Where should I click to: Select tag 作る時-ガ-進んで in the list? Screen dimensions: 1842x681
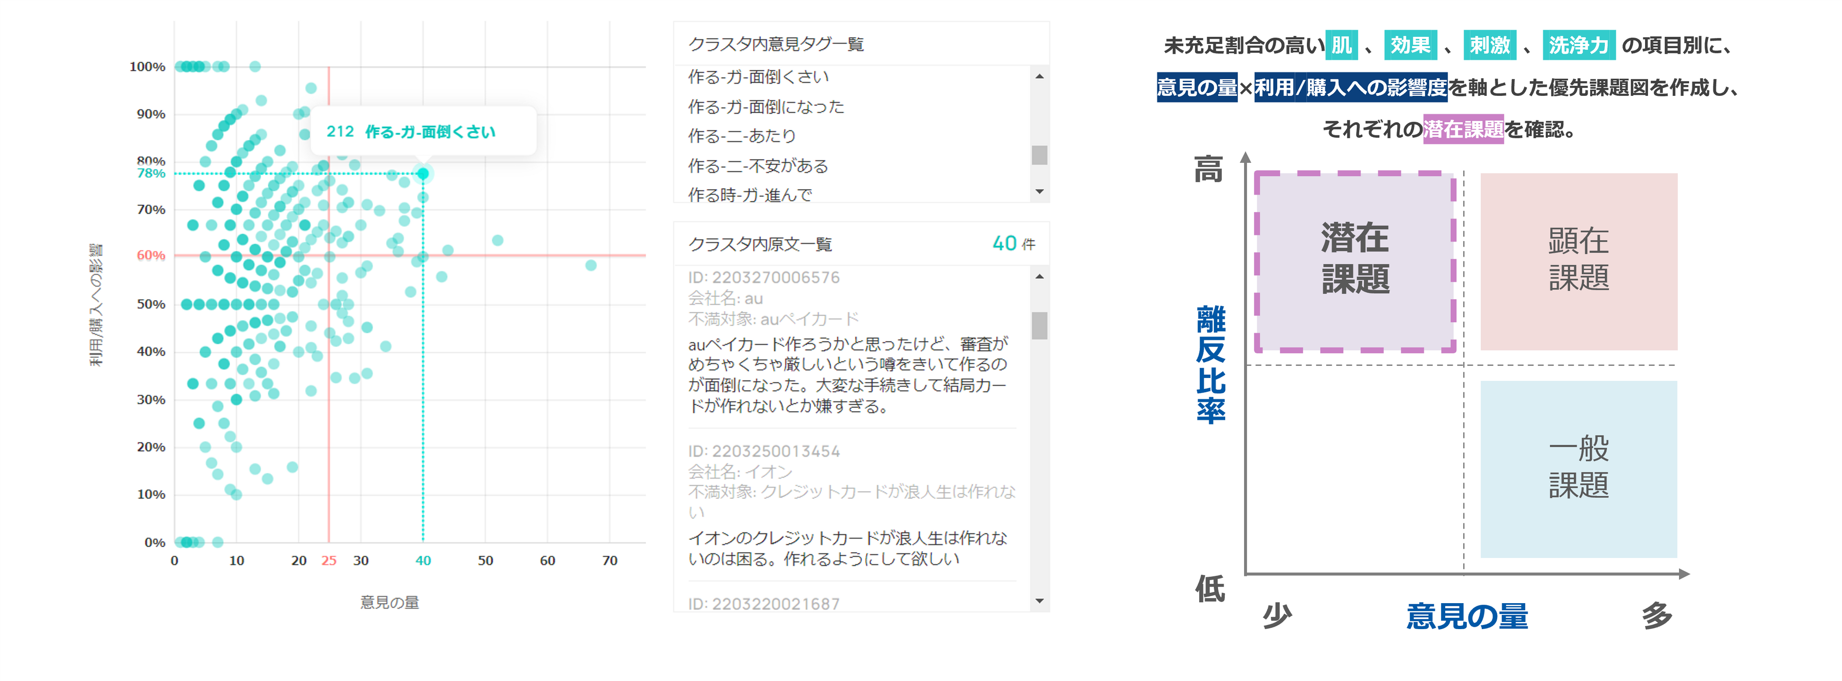(x=750, y=194)
